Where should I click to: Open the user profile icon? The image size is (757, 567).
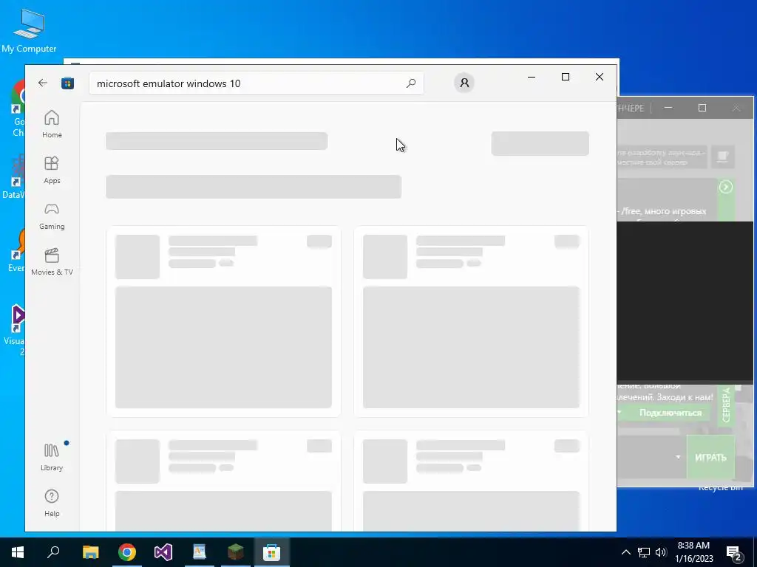pyautogui.click(x=464, y=83)
